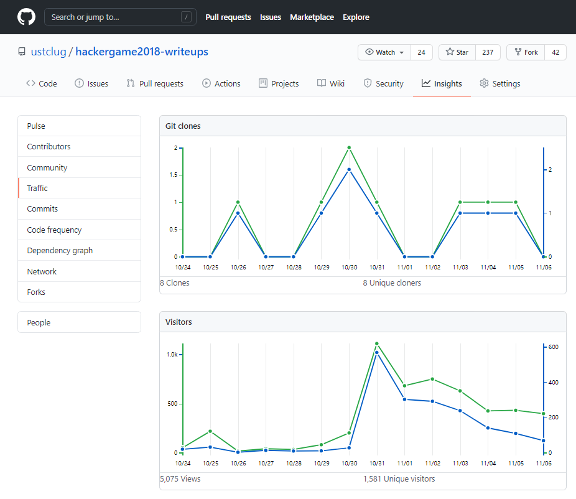Select Traffic in Insights sidebar

click(x=80, y=188)
